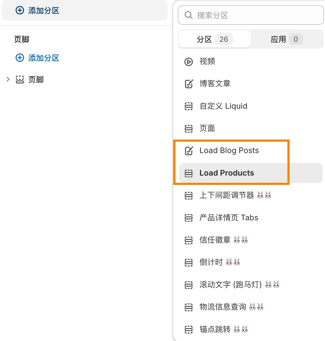Select the 视频 play icon in the section list
This screenshot has height=341, width=325.
(189, 62)
